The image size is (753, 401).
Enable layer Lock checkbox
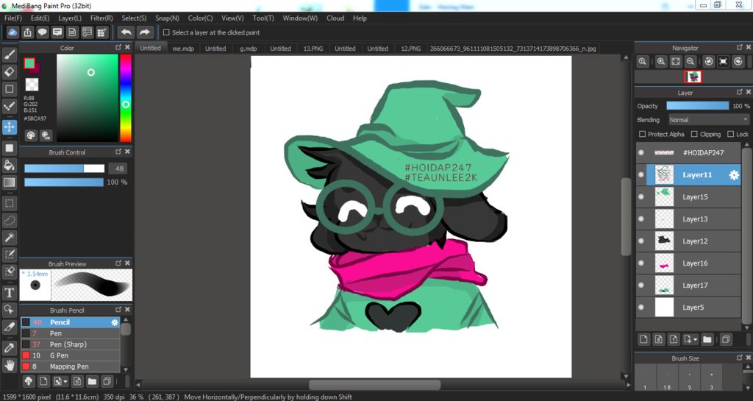pyautogui.click(x=730, y=134)
